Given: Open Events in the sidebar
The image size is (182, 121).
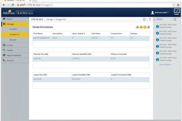Looking at the screenshot, I should tap(15, 45).
